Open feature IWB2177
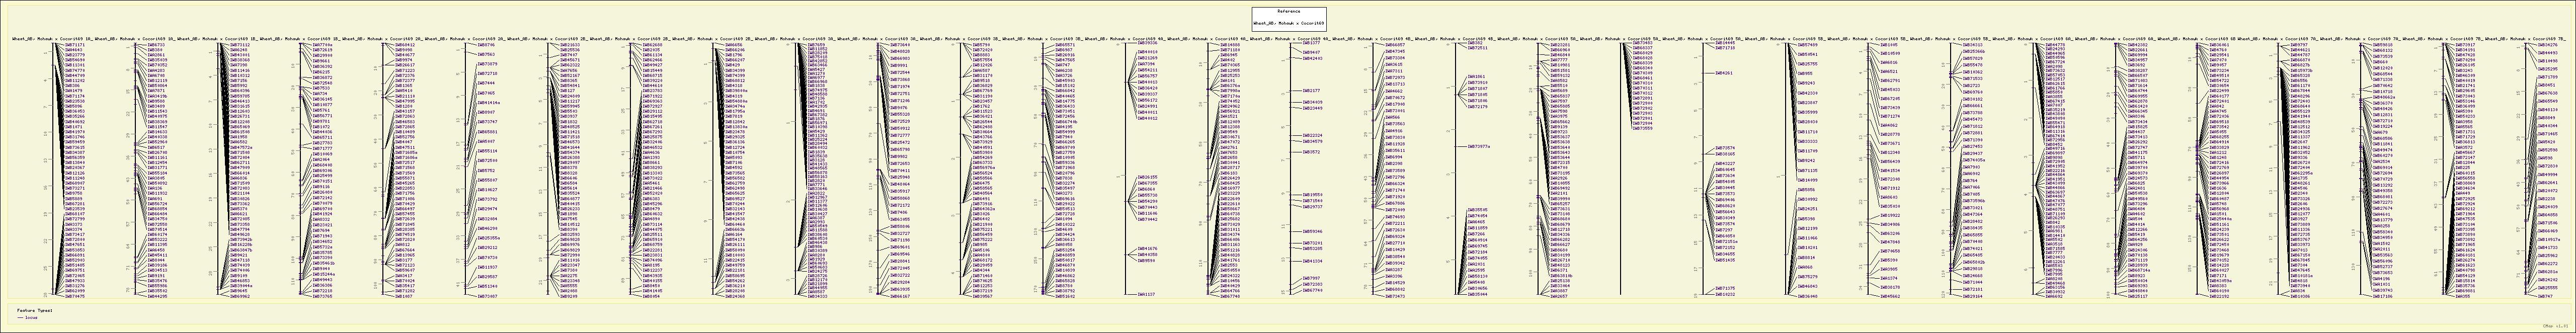 pos(1311,90)
